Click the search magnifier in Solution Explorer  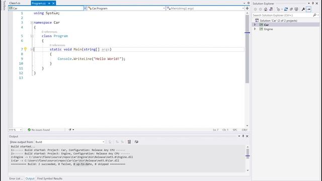pos(314,15)
